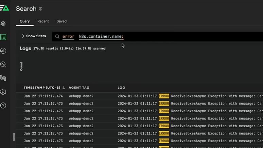Image resolution: width=263 pixels, height=148 pixels.
Task: Click the LOG column header
Action: pyautogui.click(x=121, y=88)
